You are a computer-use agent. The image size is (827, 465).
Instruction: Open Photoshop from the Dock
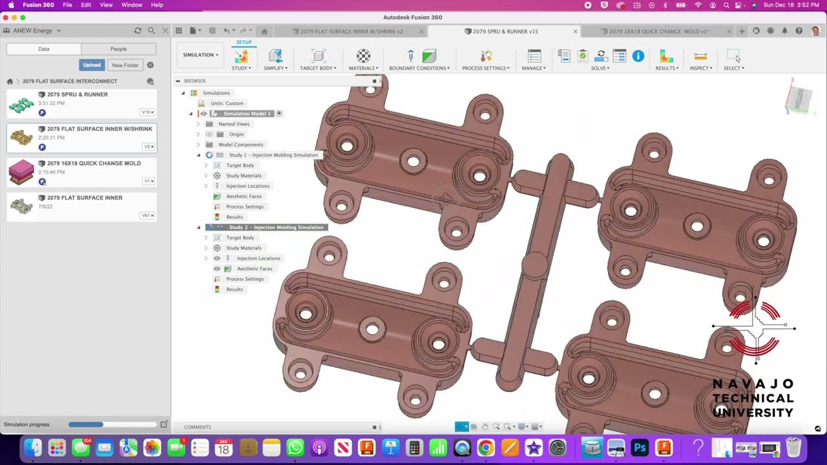640,448
